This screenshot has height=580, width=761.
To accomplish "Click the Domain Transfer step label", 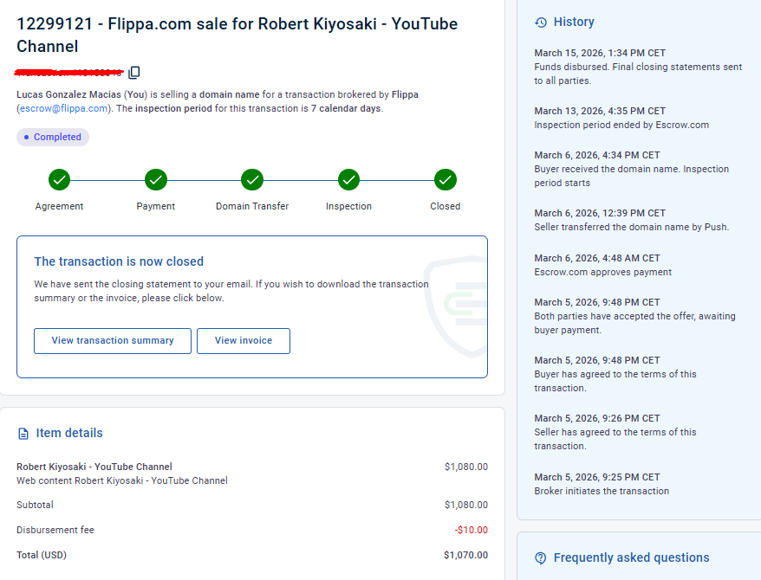I will click(252, 206).
